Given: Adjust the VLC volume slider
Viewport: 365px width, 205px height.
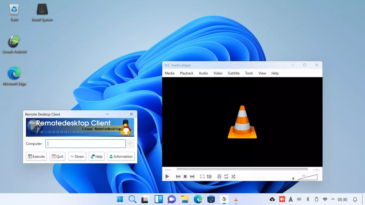Looking at the screenshot, I should coord(308,177).
